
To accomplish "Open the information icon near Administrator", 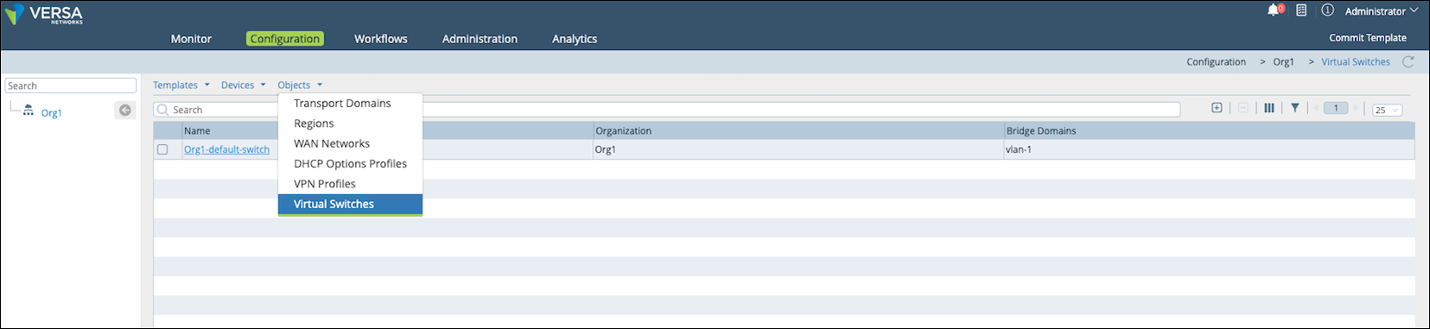I will tap(1327, 10).
